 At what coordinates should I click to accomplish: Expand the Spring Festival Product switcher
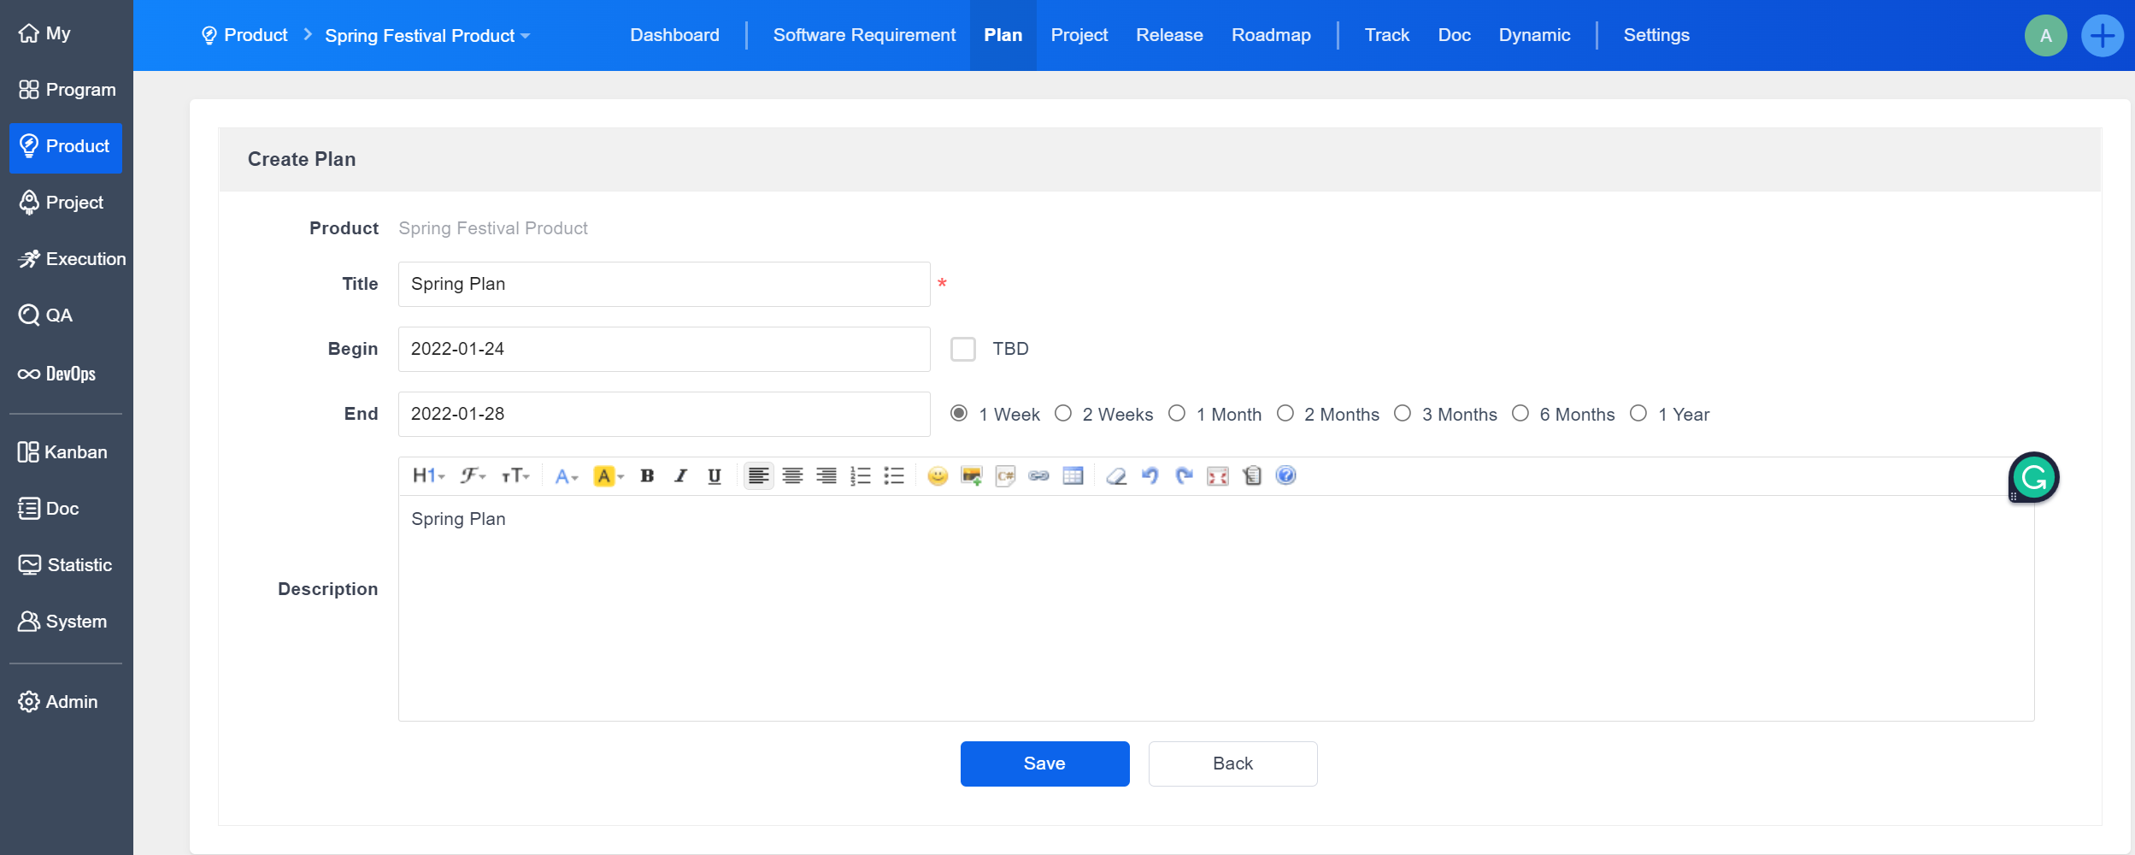[427, 36]
